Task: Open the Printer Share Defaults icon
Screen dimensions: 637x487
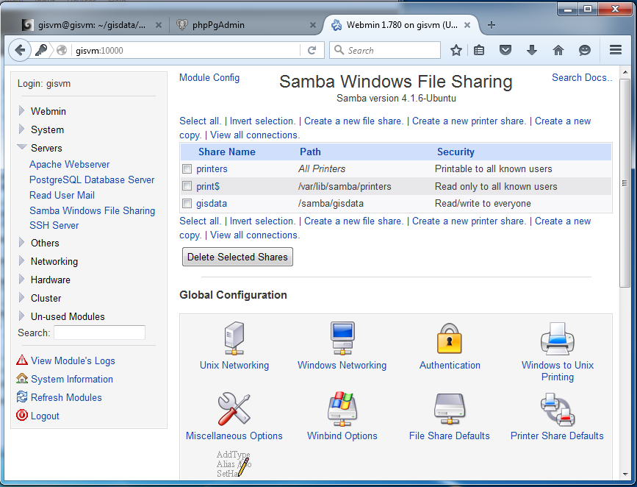Action: point(558,409)
